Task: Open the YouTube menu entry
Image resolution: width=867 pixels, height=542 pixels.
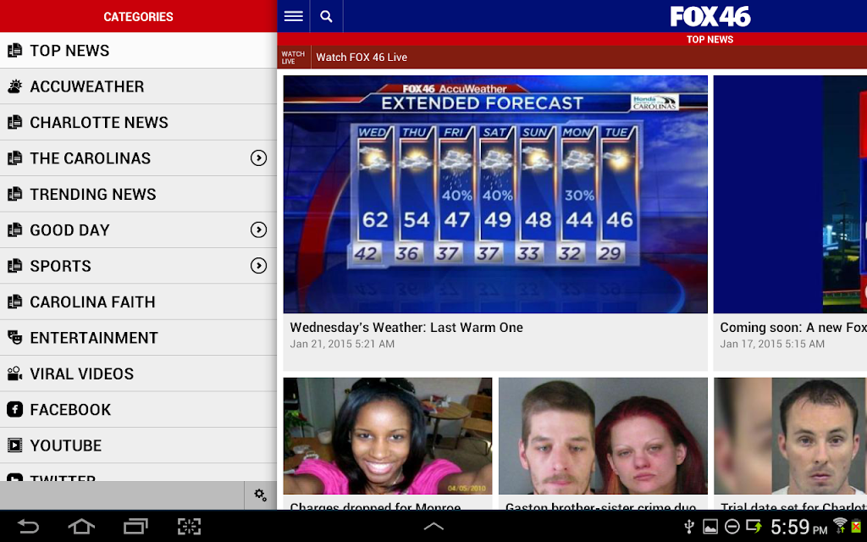Action: [138, 445]
